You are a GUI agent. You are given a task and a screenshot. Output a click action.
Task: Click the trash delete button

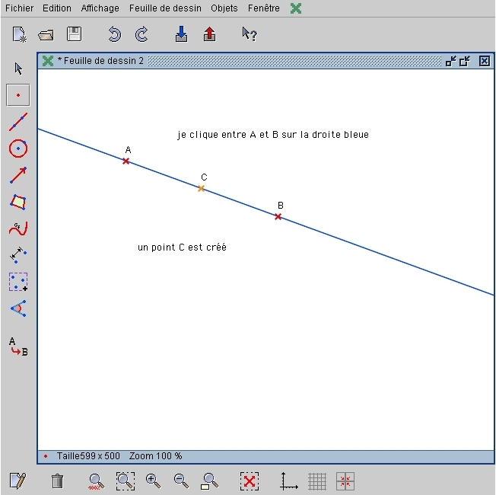pos(57,481)
